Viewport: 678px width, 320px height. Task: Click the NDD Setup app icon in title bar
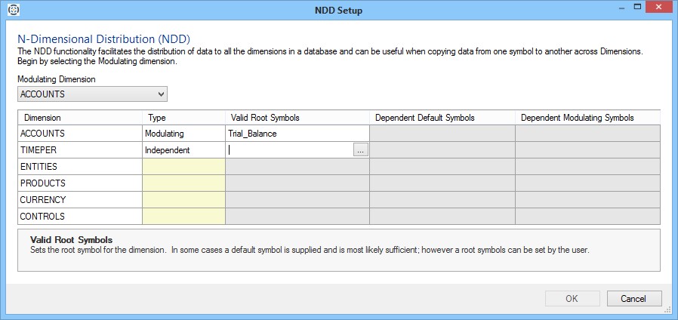click(13, 10)
